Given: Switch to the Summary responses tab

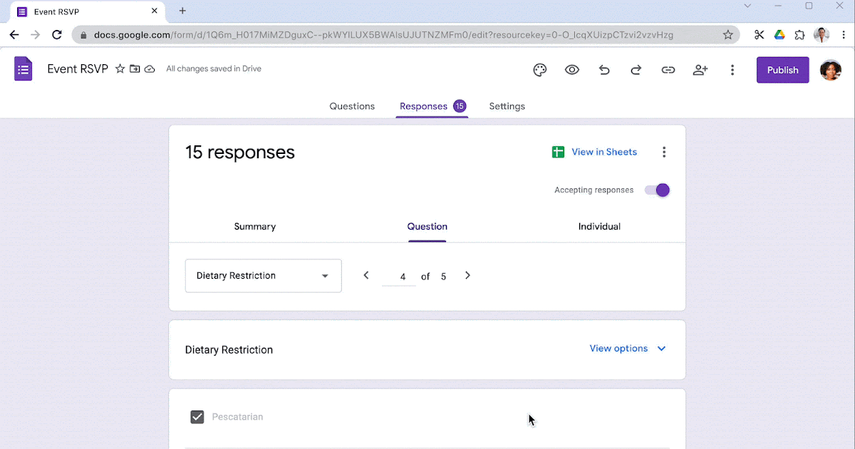Looking at the screenshot, I should coord(255,227).
